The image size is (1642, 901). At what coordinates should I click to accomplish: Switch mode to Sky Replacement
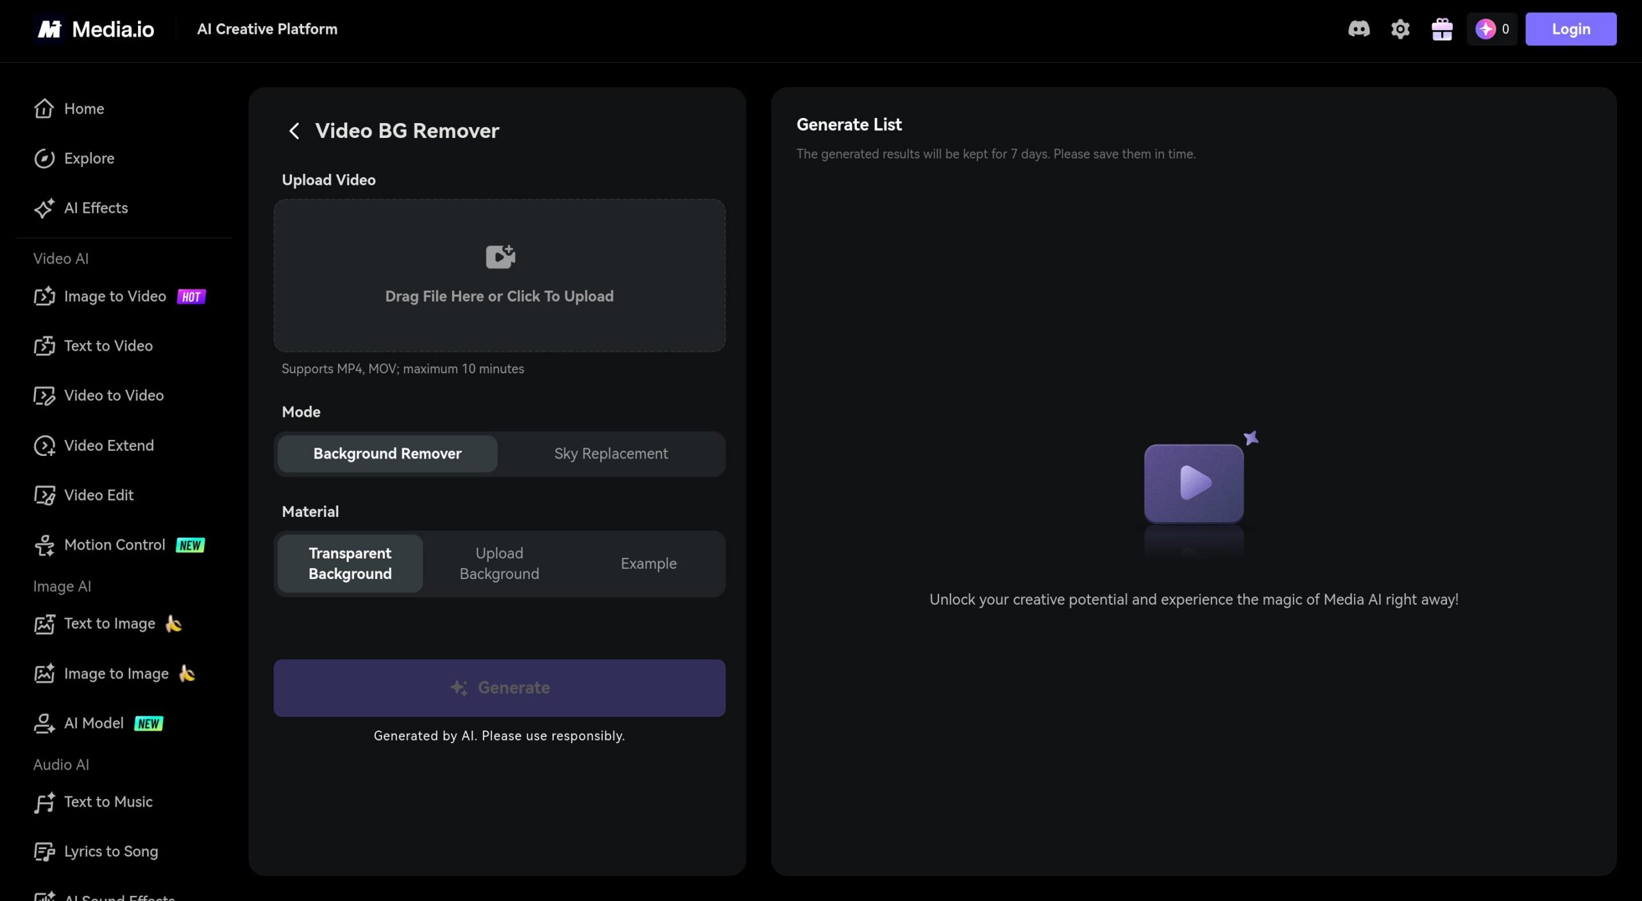[611, 454]
